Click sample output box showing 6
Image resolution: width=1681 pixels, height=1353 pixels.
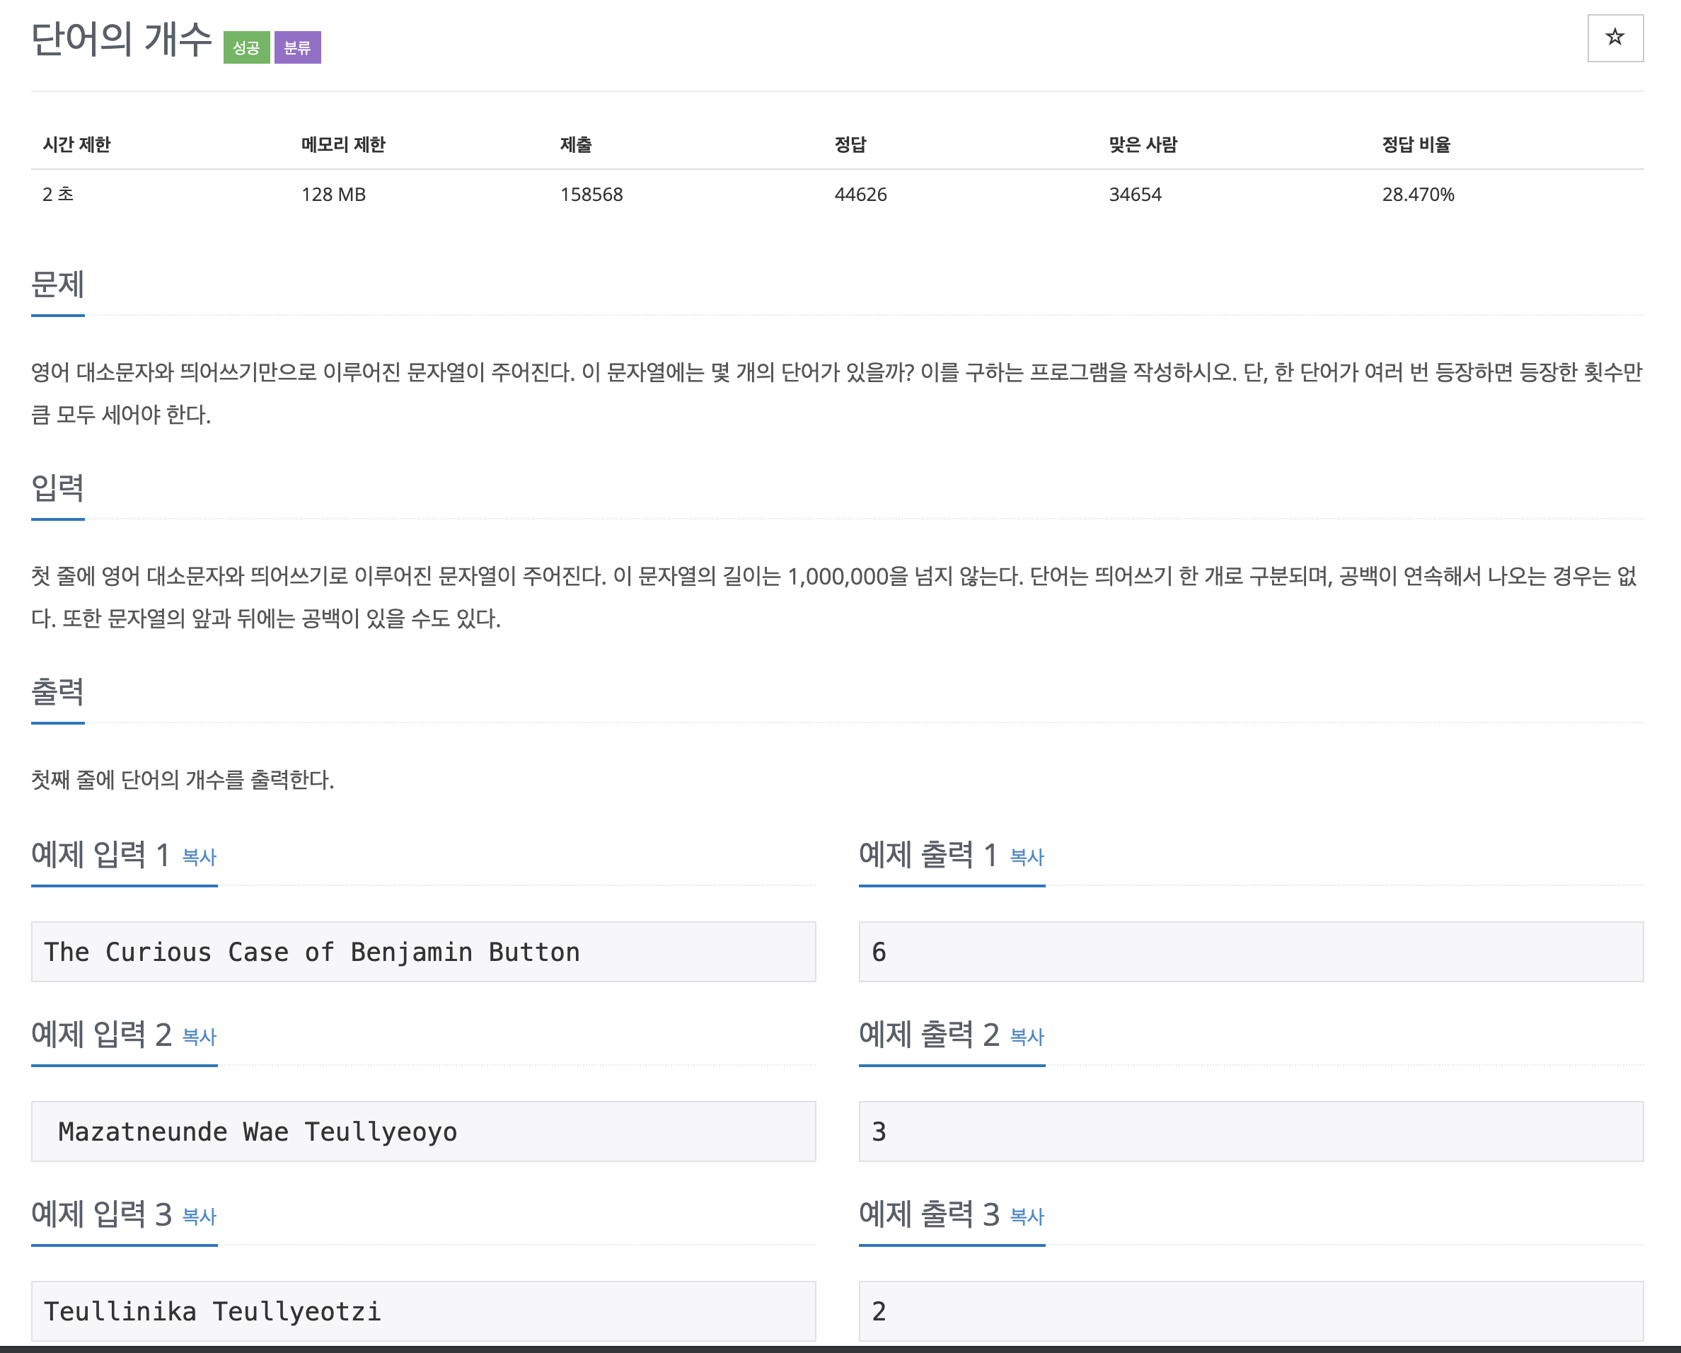(x=1250, y=951)
